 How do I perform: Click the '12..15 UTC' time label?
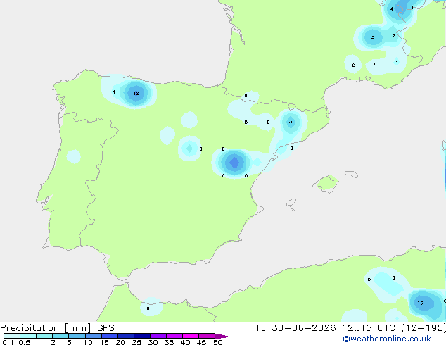369,328
